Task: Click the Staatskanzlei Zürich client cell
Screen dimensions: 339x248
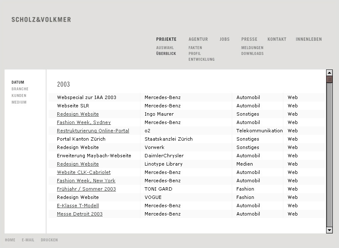Action: [x=168, y=139]
